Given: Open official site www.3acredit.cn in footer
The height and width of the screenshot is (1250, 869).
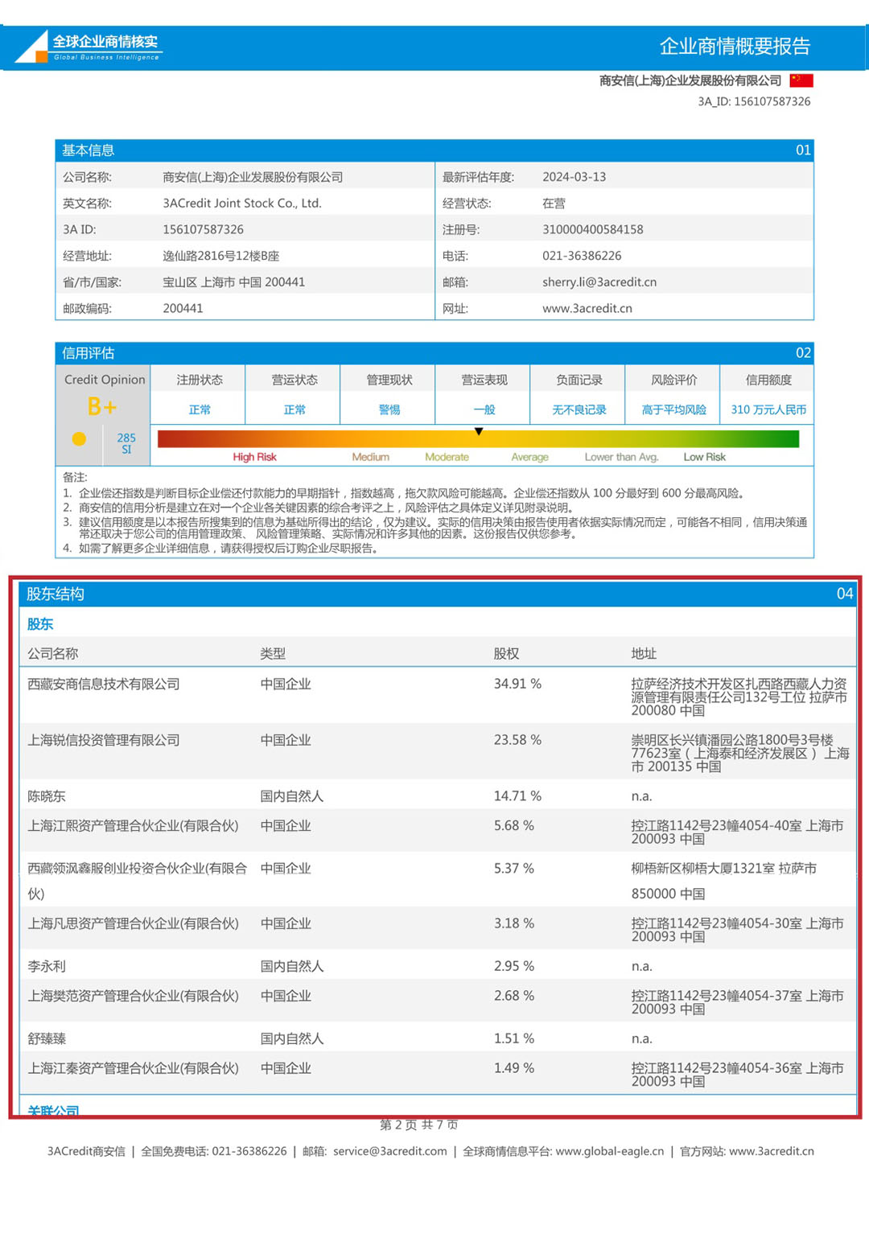Looking at the screenshot, I should pos(772,1151).
